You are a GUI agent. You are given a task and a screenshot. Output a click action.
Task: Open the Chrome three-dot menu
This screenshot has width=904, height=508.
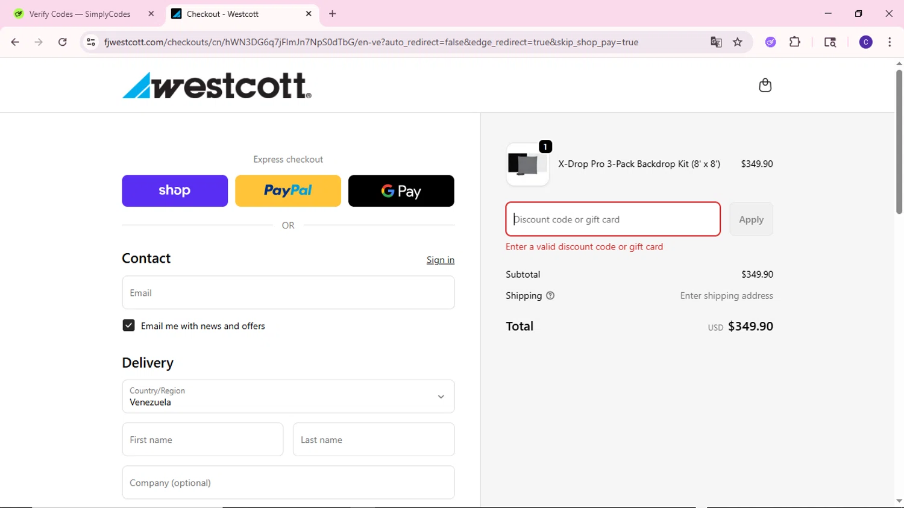[x=890, y=42]
